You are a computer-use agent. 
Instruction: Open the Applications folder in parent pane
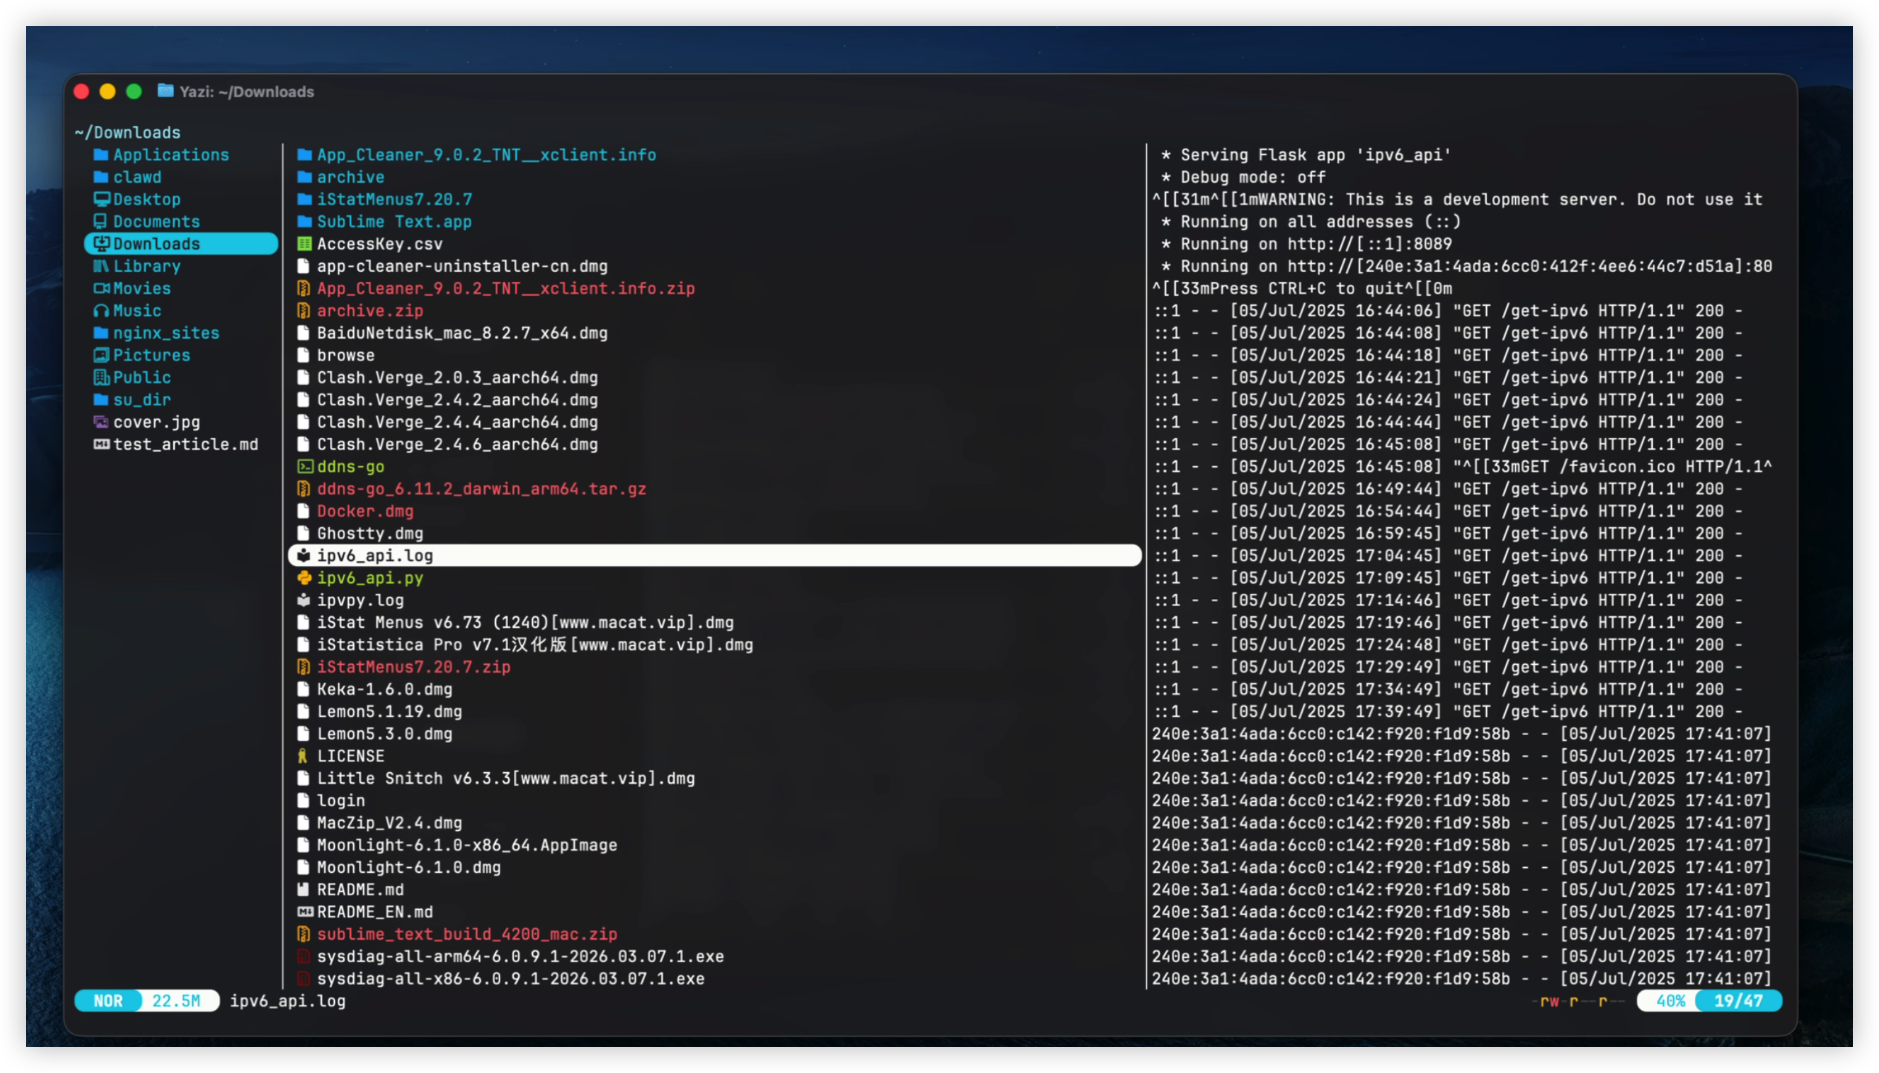pos(170,154)
